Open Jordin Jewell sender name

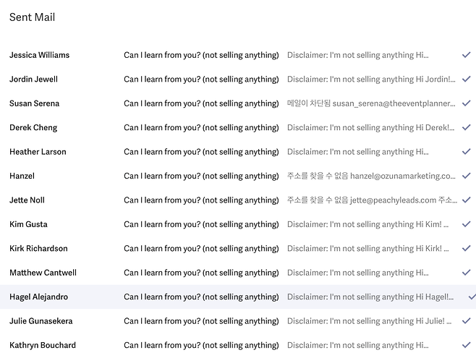pos(33,79)
